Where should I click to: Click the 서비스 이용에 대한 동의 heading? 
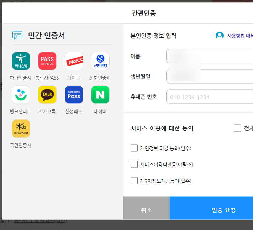[x=162, y=128]
